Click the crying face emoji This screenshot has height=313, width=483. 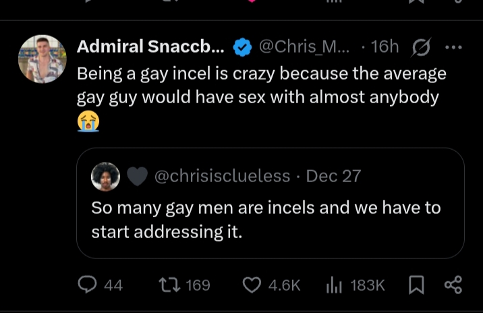88,121
